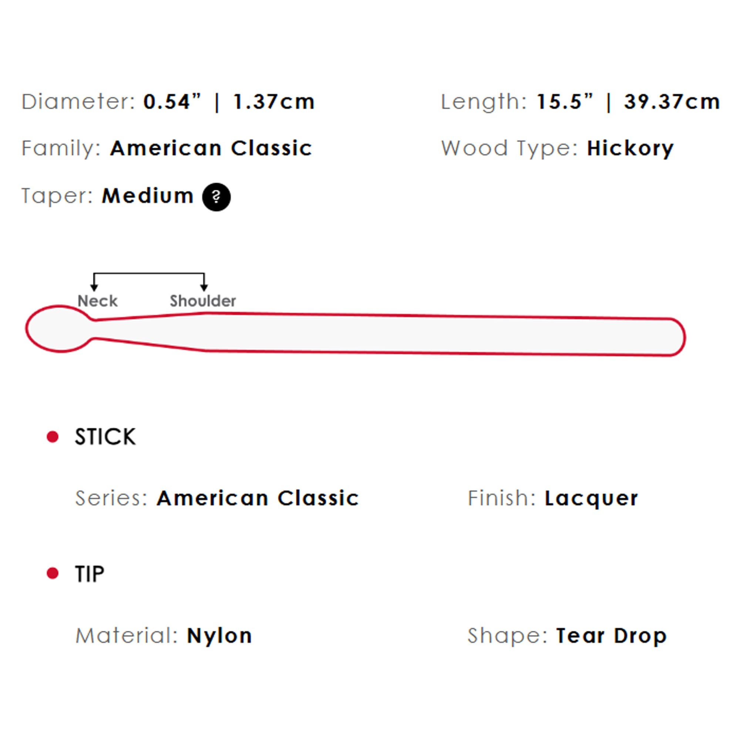Click the Shoulder label on the diagram
The height and width of the screenshot is (740, 740).
203,301
